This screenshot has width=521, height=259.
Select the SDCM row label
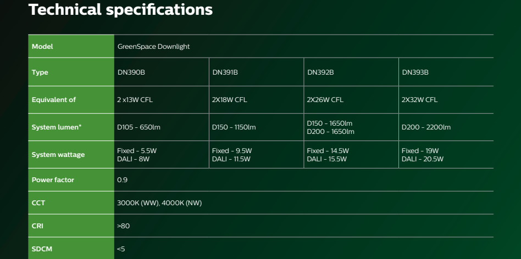(42, 249)
